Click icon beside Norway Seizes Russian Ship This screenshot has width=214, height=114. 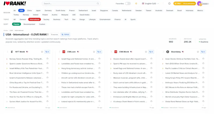tap(48, 59)
